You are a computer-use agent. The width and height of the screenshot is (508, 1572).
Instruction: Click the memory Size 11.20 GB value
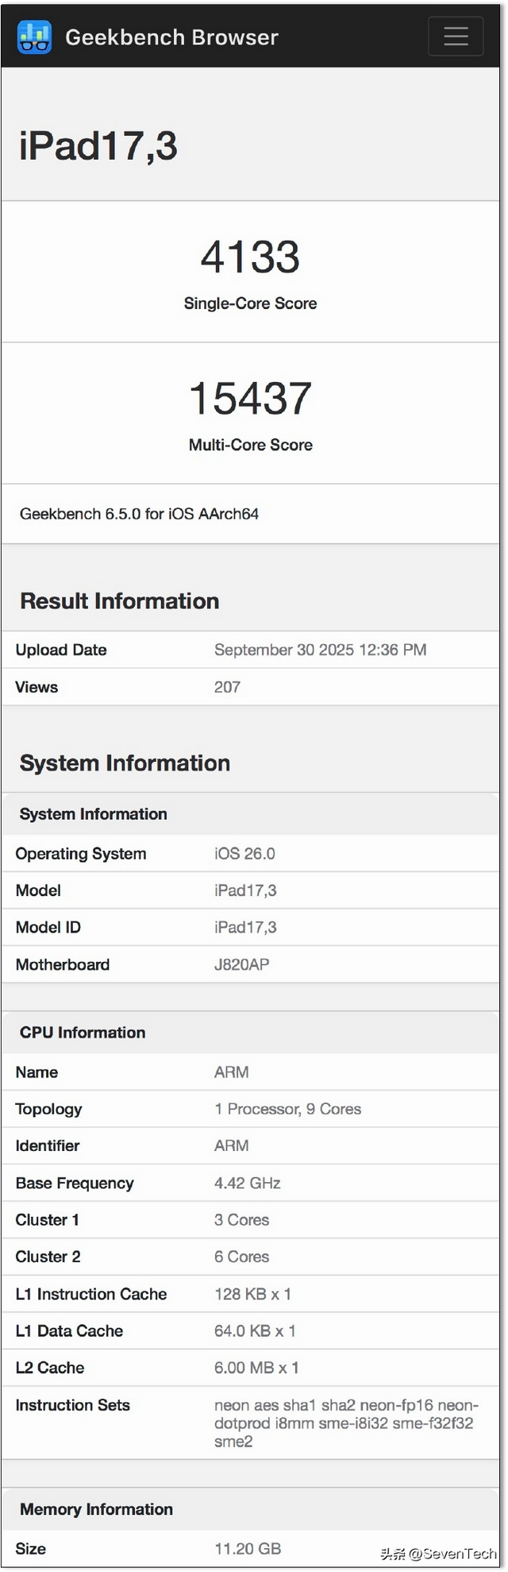pos(248,1548)
